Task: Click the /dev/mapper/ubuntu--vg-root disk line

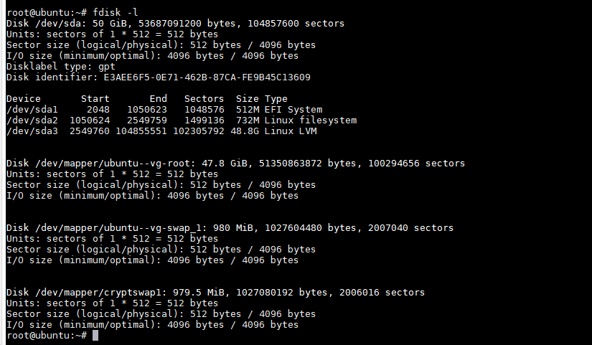Action: click(235, 164)
